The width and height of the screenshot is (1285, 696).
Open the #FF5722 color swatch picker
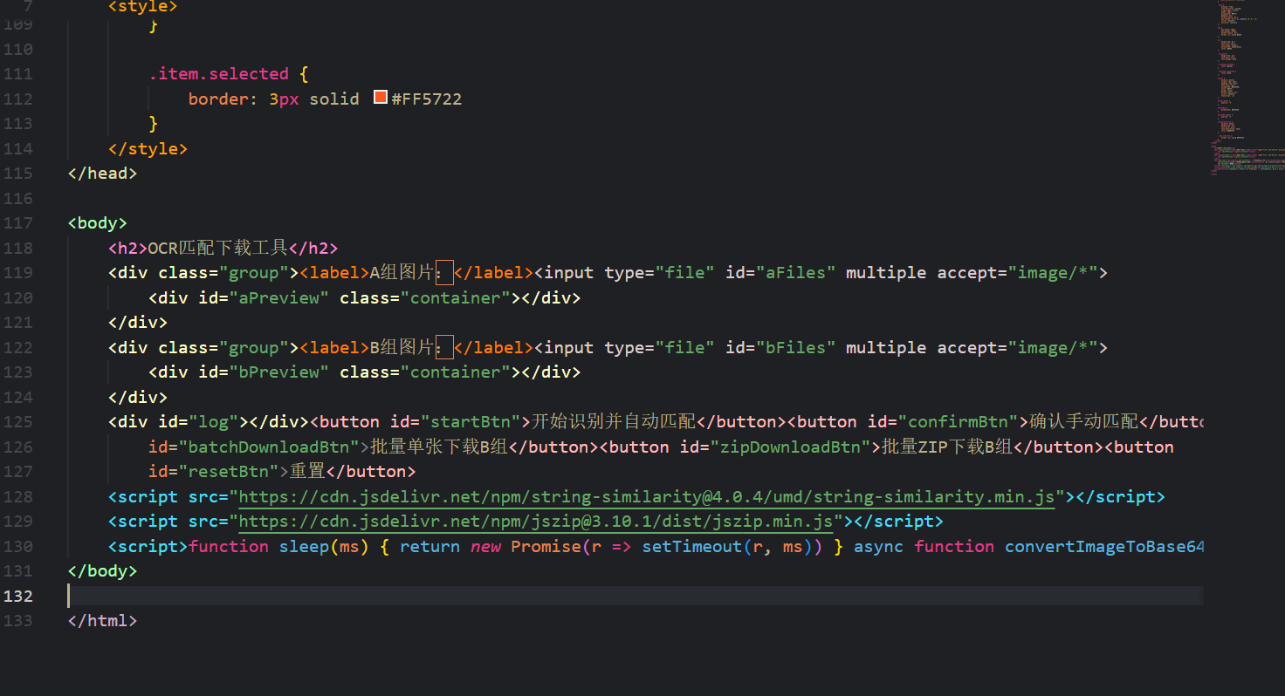[x=381, y=98]
